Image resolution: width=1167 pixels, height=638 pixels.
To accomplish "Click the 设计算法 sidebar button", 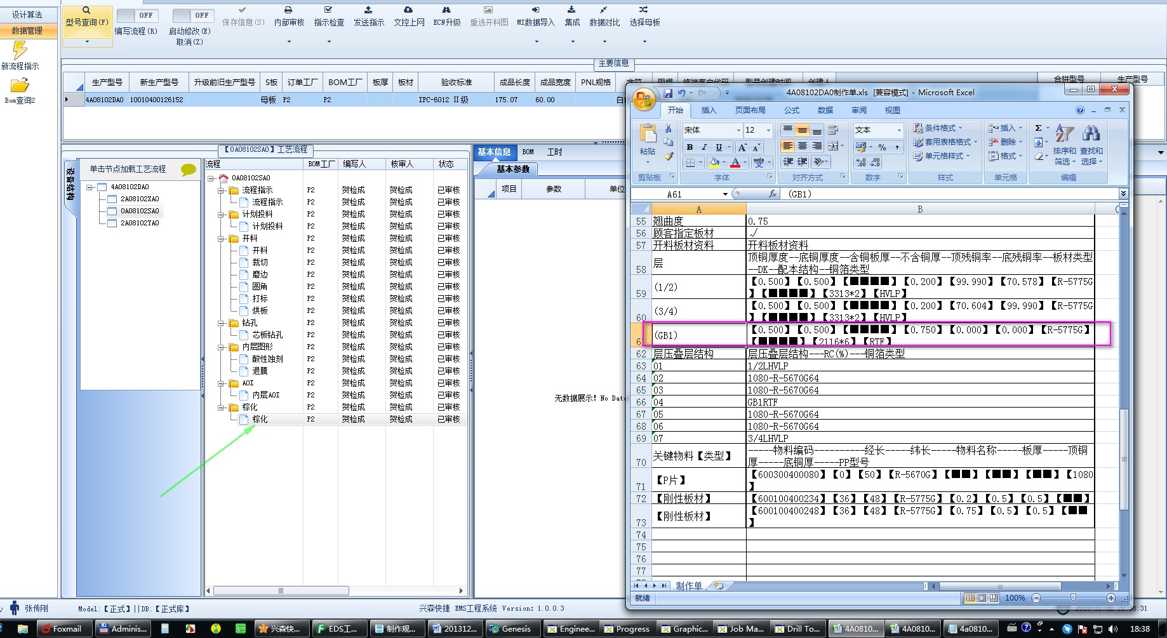I will 27,15.
